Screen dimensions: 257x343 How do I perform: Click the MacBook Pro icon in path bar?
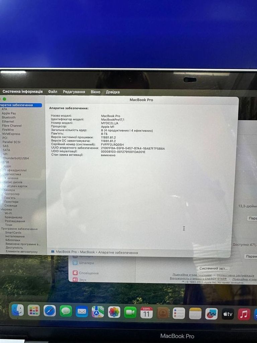point(53,252)
